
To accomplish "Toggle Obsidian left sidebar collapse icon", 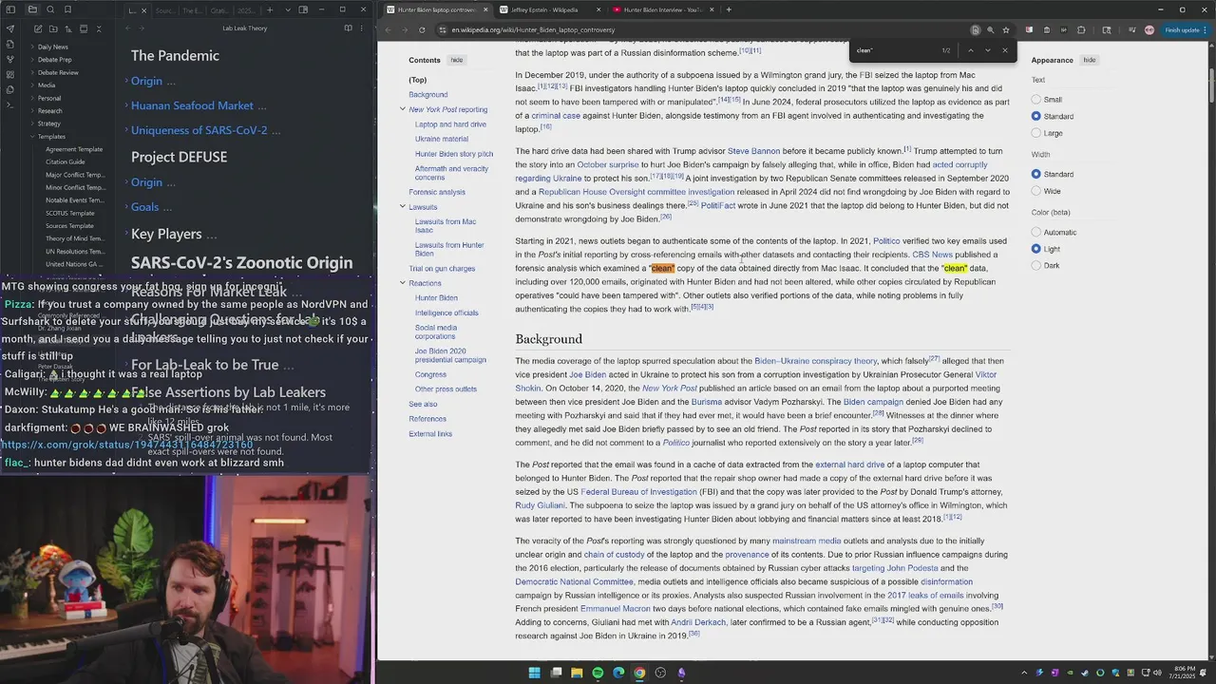I will point(9,9).
